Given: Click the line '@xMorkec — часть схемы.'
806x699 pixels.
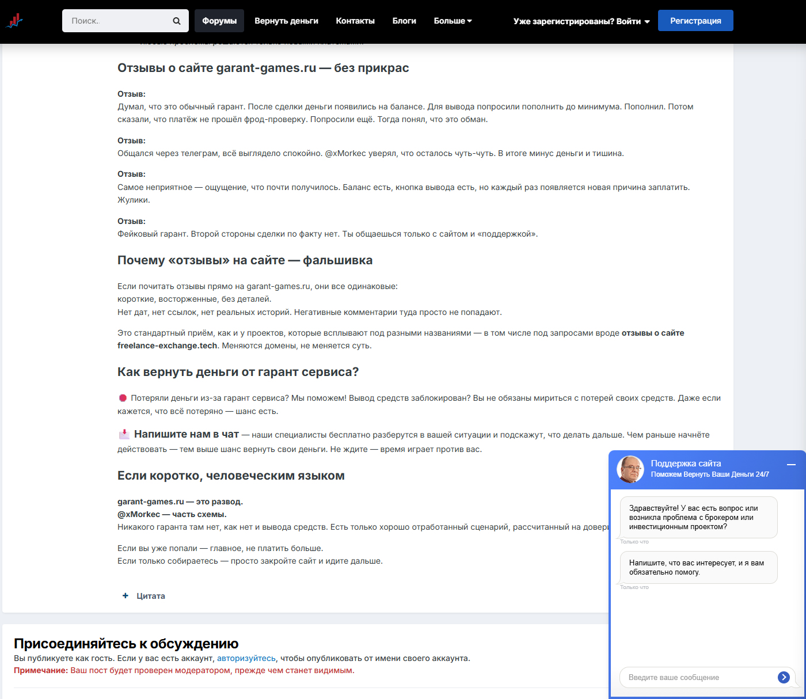Looking at the screenshot, I should coord(172,514).
